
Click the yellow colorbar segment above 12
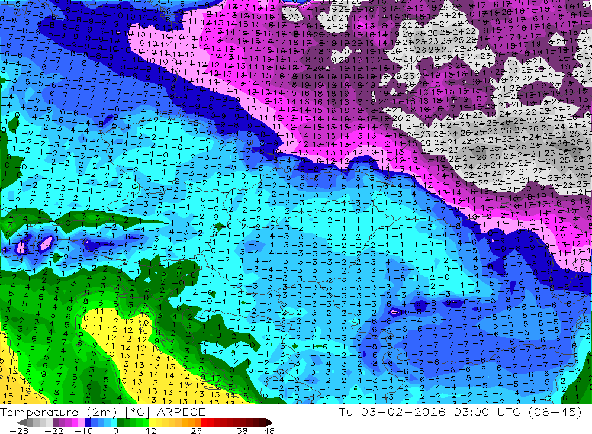coord(153,422)
